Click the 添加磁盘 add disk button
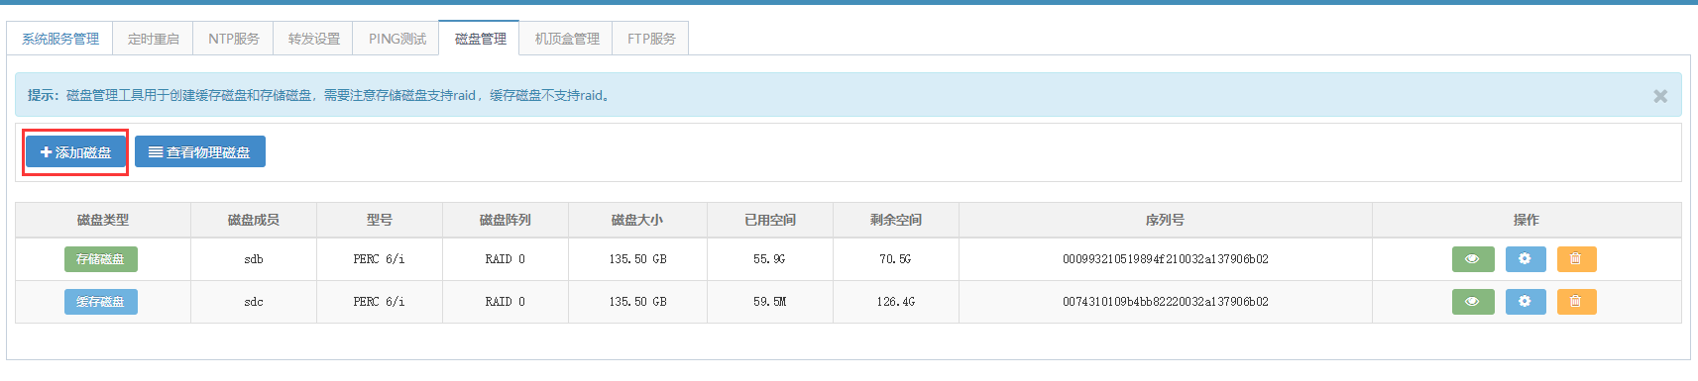This screenshot has height=381, width=1698. (x=75, y=152)
